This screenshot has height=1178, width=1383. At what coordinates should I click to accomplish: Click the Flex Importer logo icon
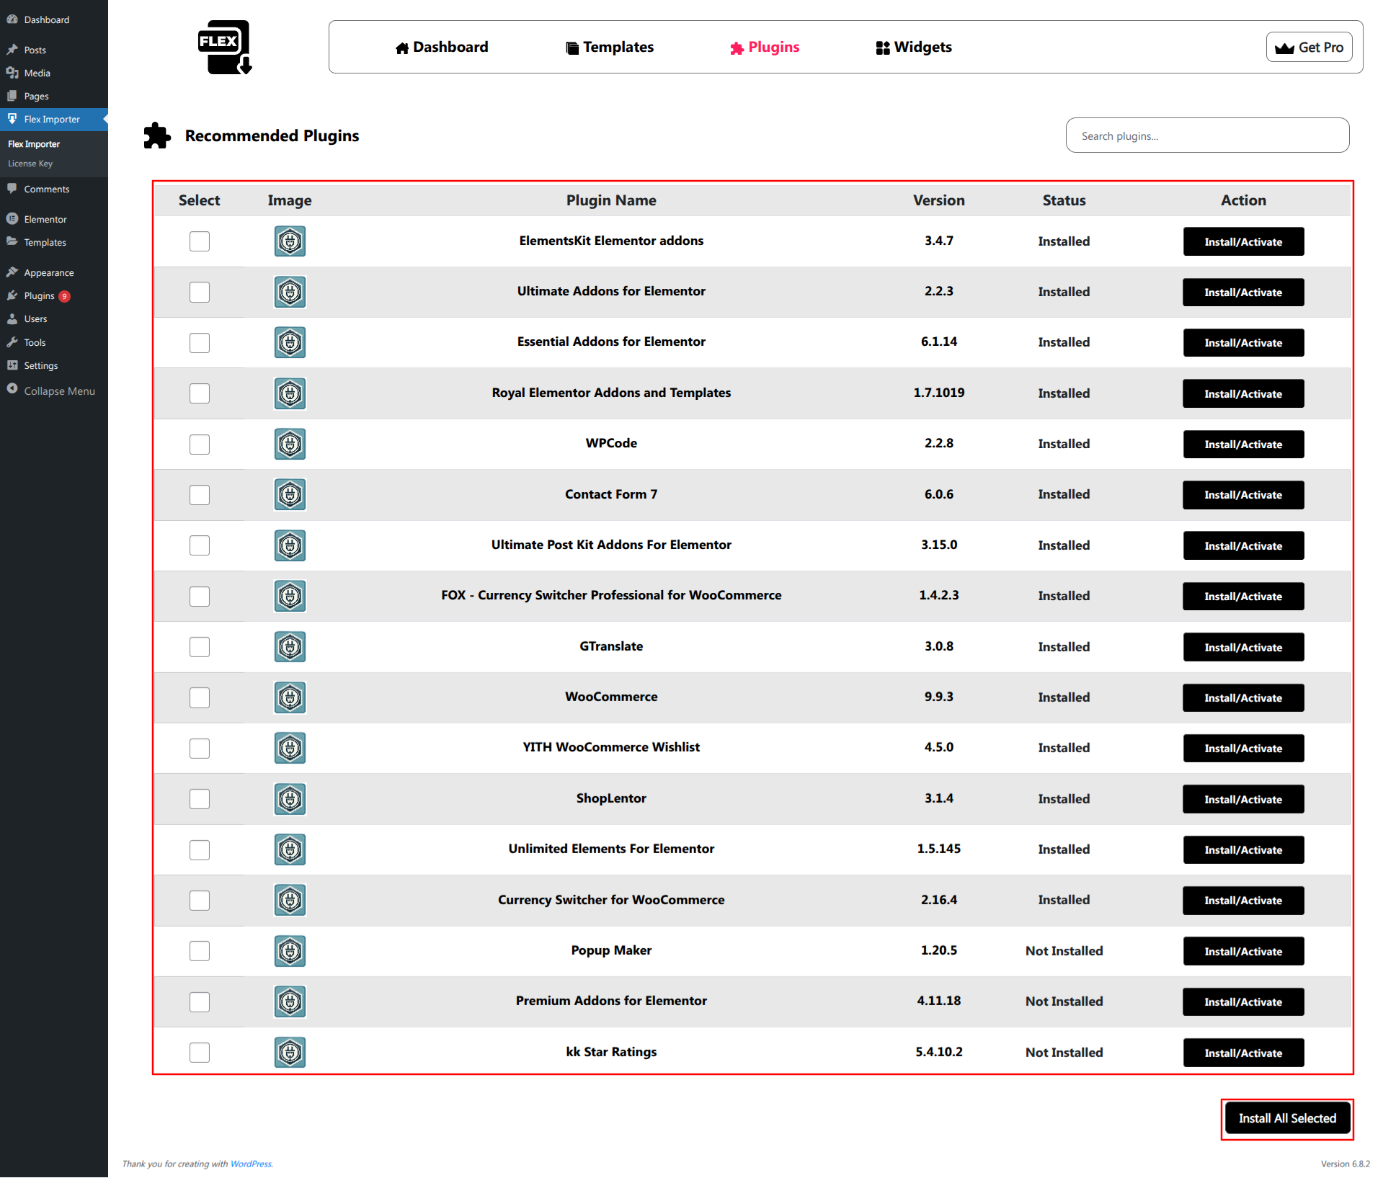click(x=225, y=48)
